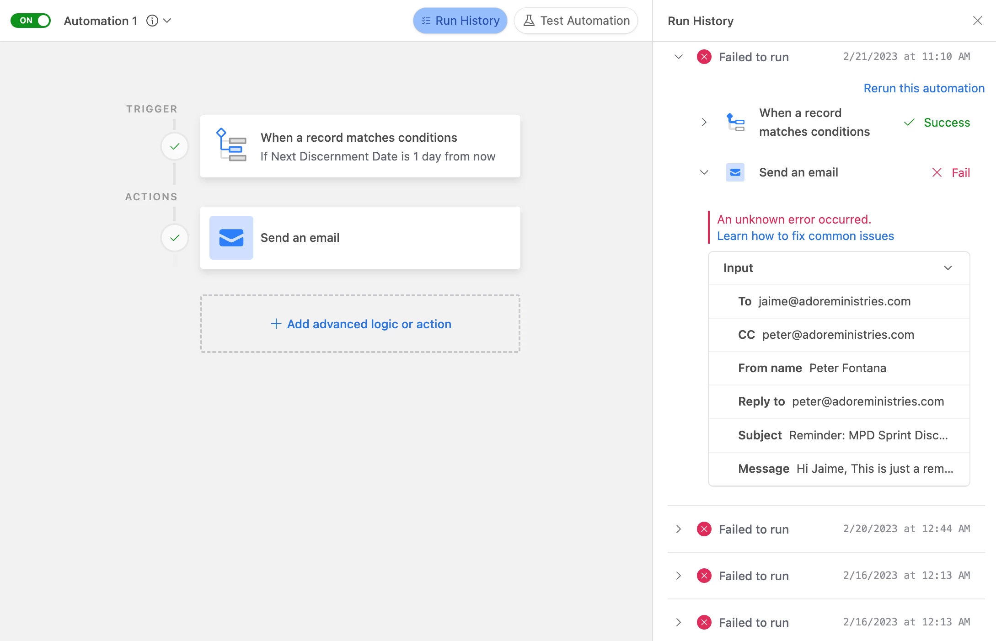Image resolution: width=996 pixels, height=641 pixels.
Task: Click red failed icon for 2/20/2023 run
Action: (704, 529)
